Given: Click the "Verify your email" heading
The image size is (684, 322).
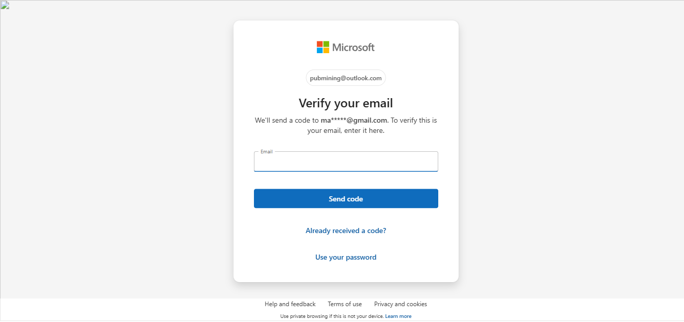Looking at the screenshot, I should (x=346, y=103).
